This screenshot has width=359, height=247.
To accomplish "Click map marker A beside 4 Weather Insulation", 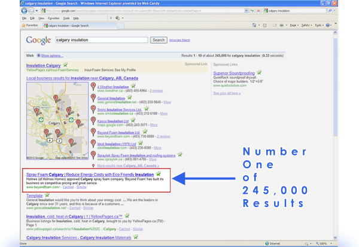I will pyautogui.click(x=93, y=87).
